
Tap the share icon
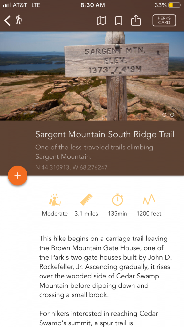coord(136,20)
